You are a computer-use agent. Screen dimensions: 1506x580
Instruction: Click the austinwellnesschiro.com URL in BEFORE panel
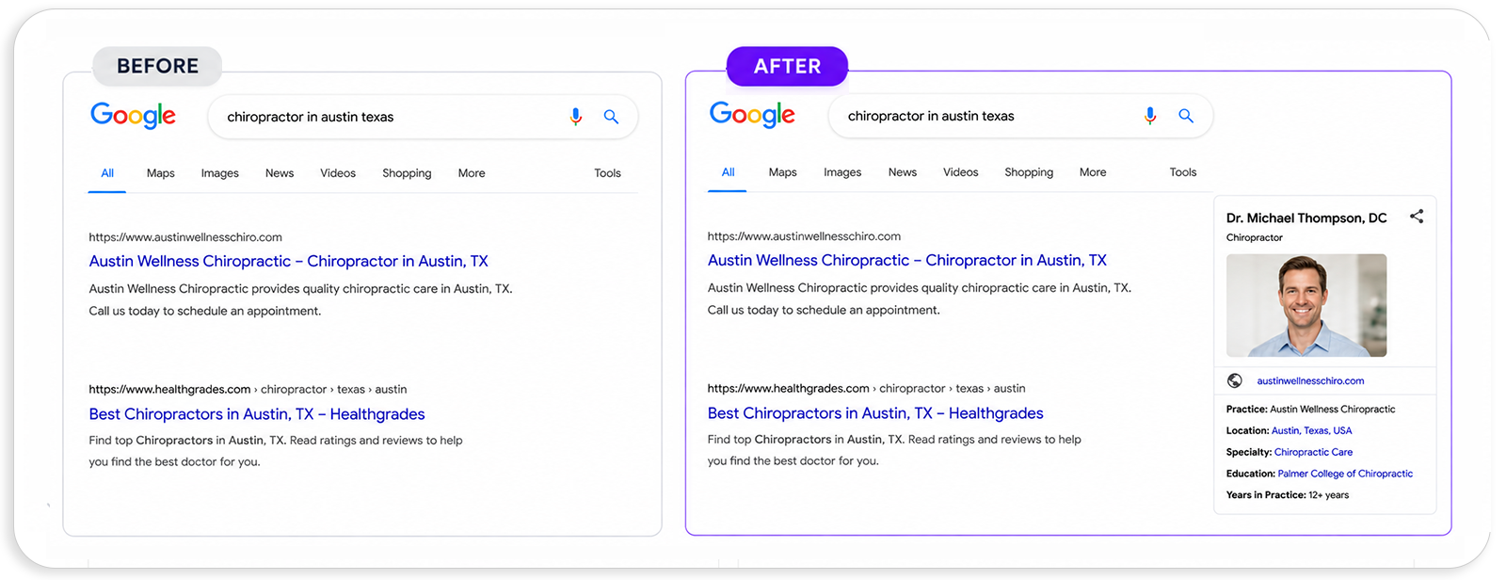pos(185,237)
